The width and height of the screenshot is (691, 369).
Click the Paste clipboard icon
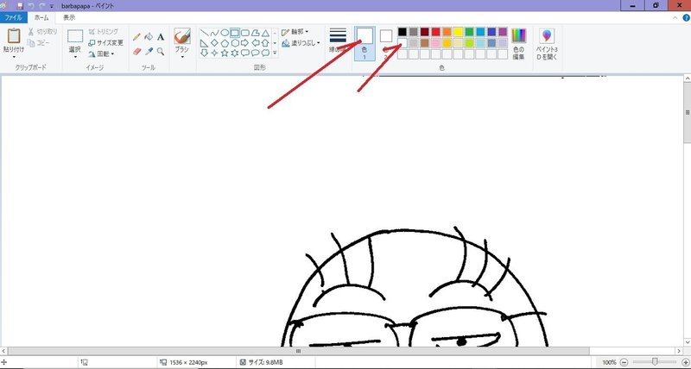[x=14, y=36]
